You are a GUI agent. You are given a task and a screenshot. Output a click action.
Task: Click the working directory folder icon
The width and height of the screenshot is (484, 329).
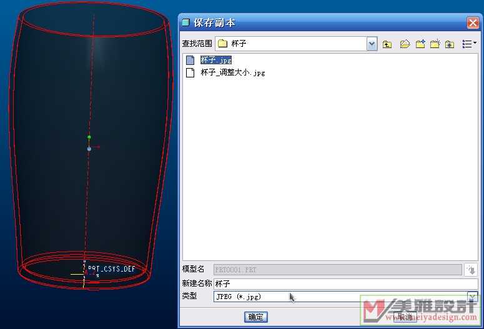pos(405,44)
